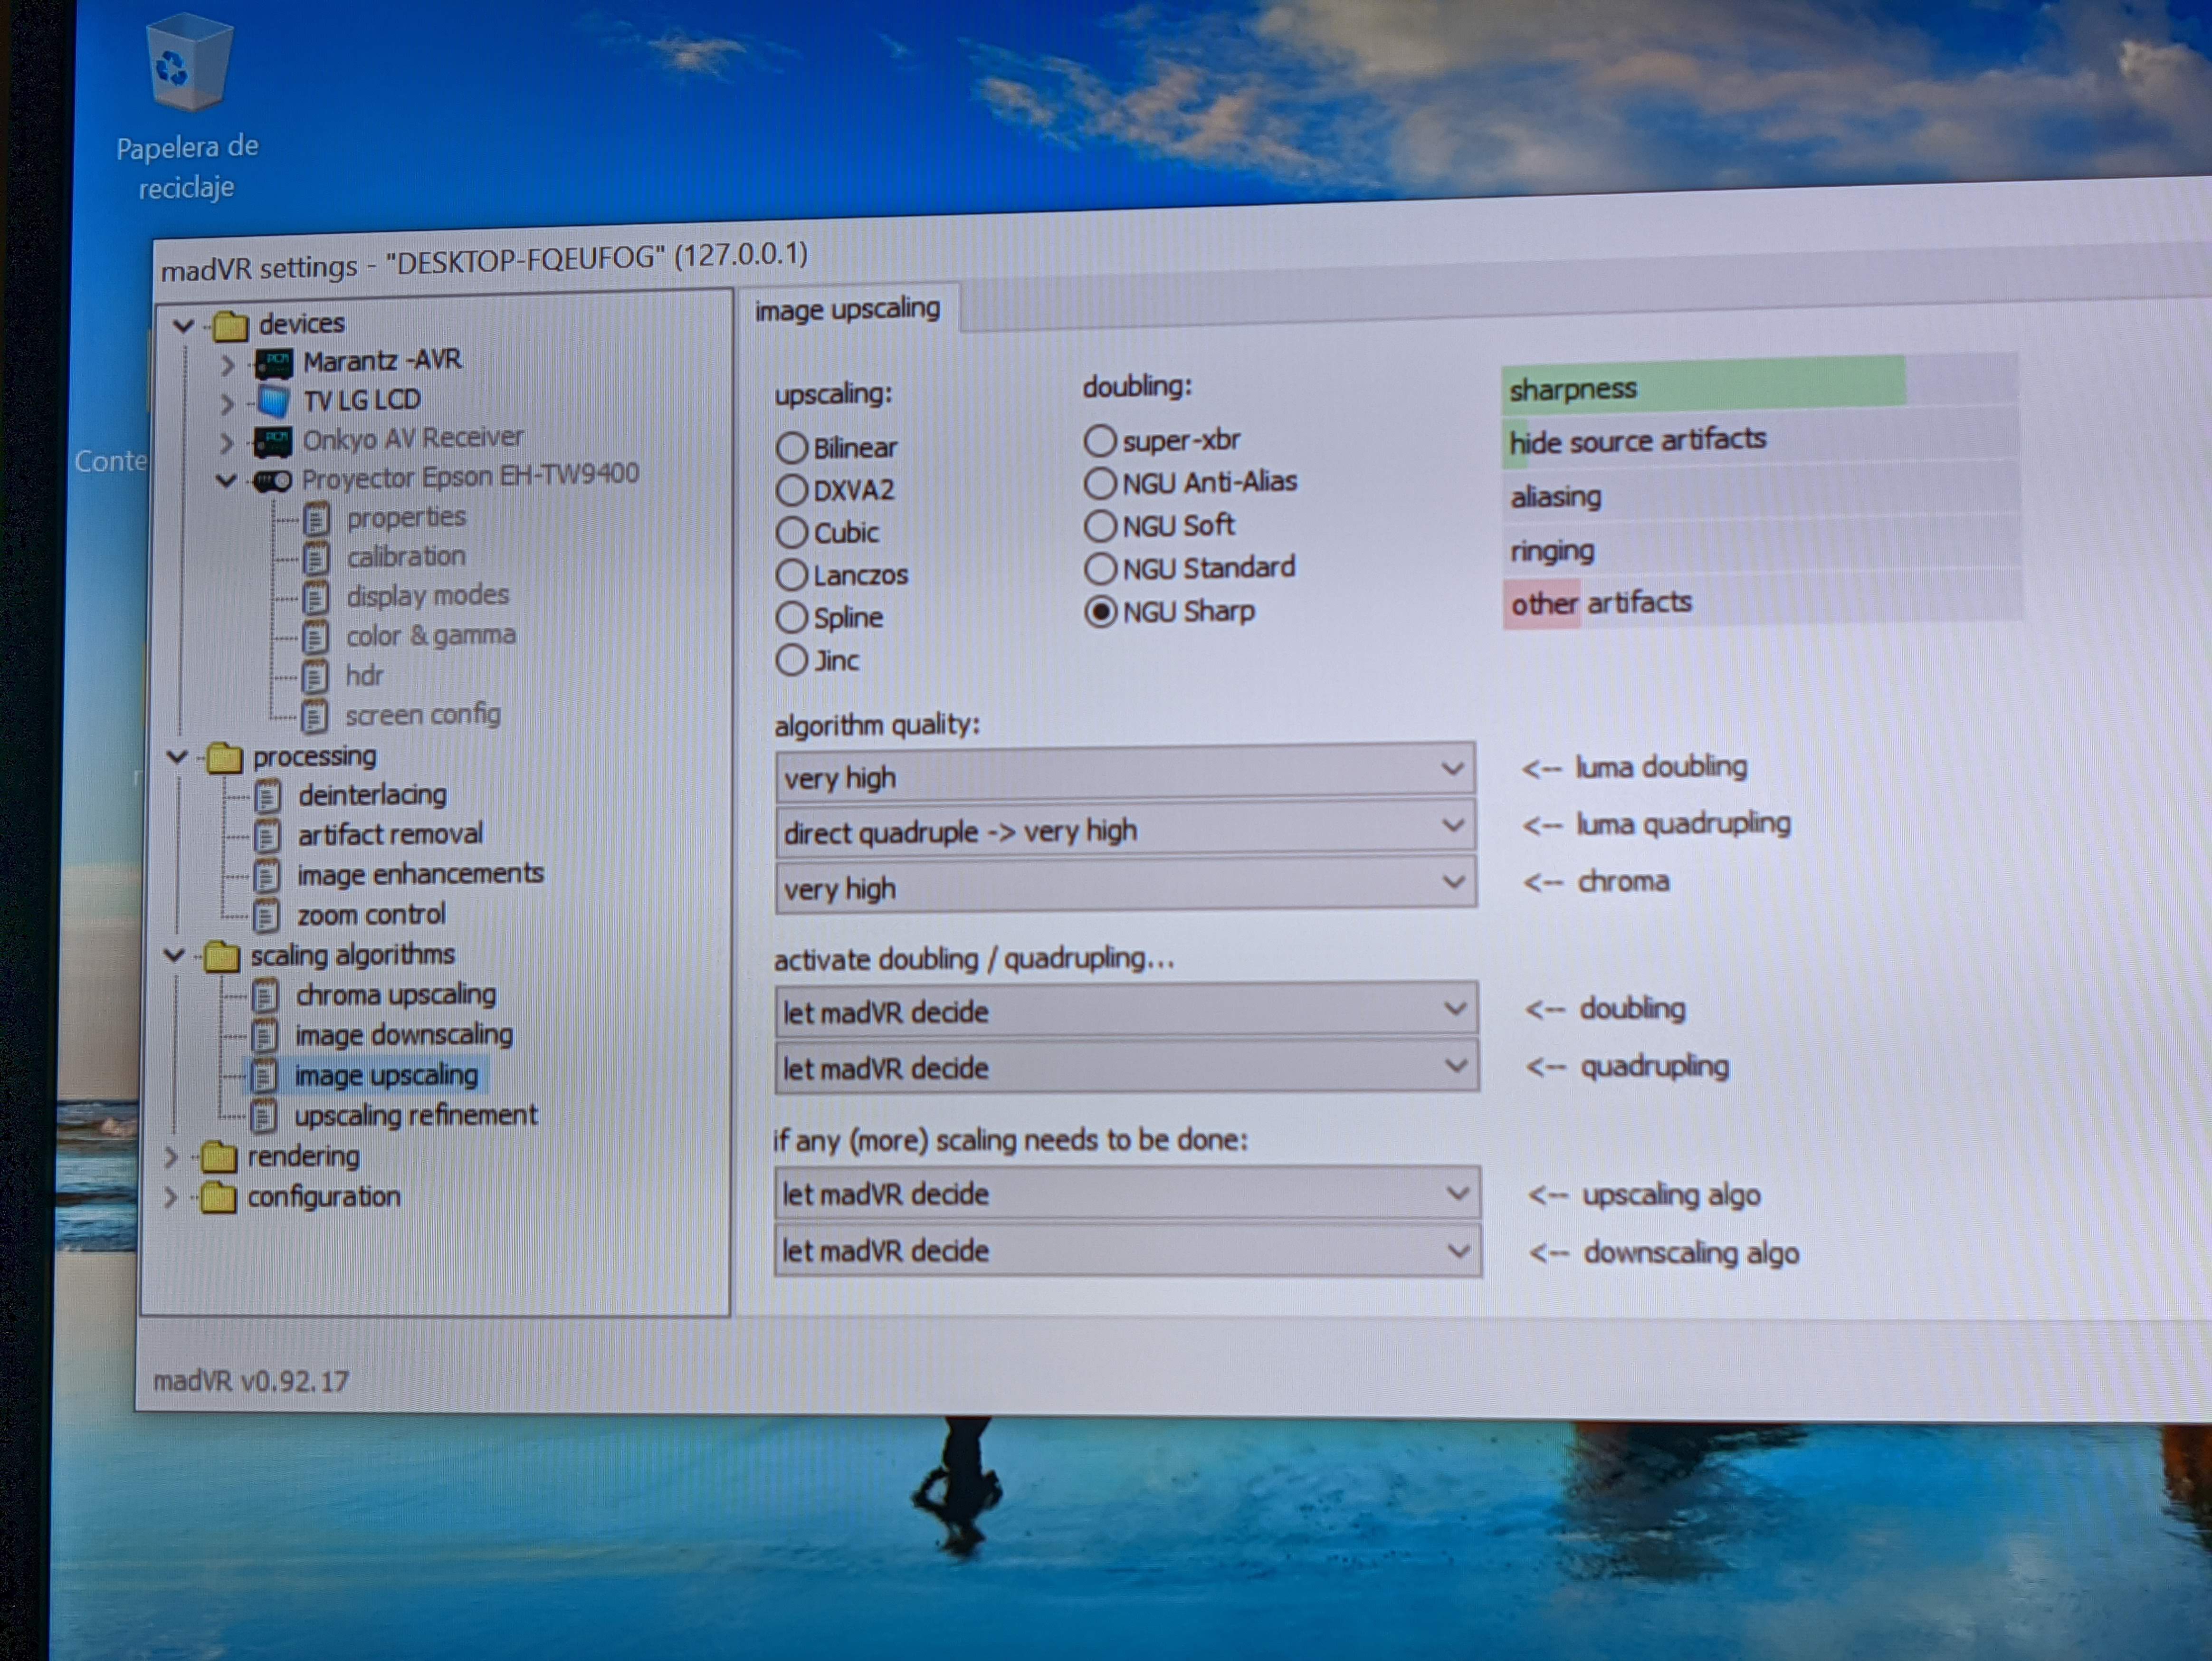2212x1661 pixels.
Task: Collapse the devices tree node
Action: pos(183,325)
